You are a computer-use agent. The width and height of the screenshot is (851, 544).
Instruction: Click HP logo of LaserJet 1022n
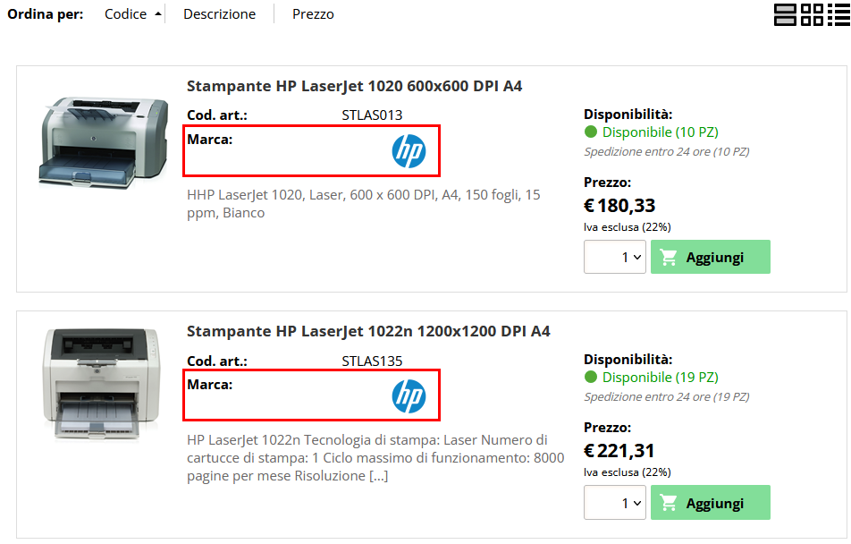[409, 396]
